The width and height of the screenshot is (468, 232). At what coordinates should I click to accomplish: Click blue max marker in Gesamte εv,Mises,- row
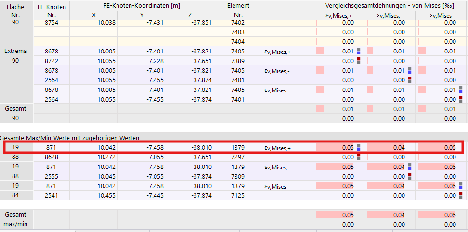pos(410,169)
